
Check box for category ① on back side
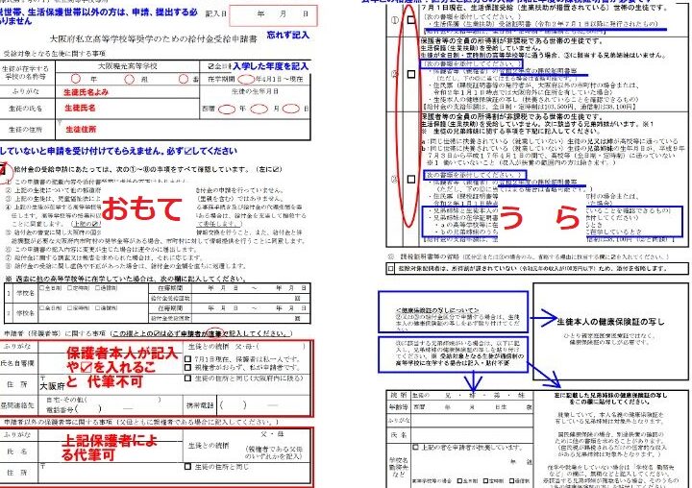(411, 20)
